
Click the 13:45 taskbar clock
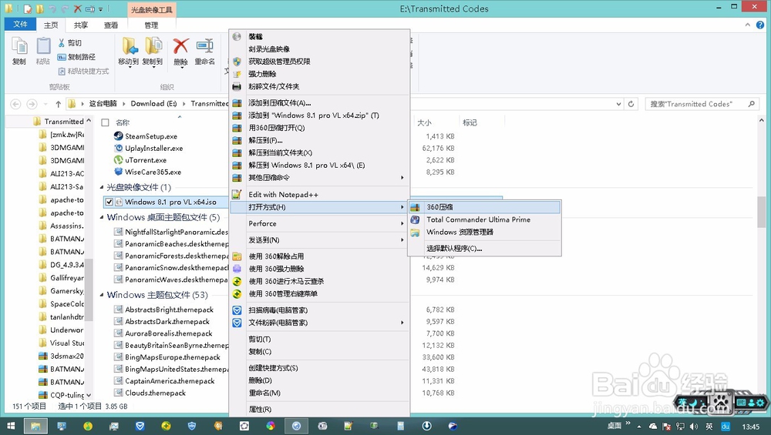(x=750, y=427)
